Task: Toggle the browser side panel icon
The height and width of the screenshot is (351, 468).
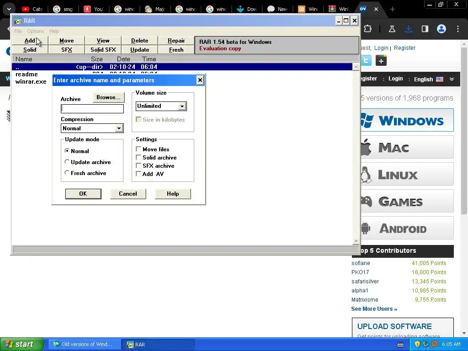Action: [x=425, y=29]
